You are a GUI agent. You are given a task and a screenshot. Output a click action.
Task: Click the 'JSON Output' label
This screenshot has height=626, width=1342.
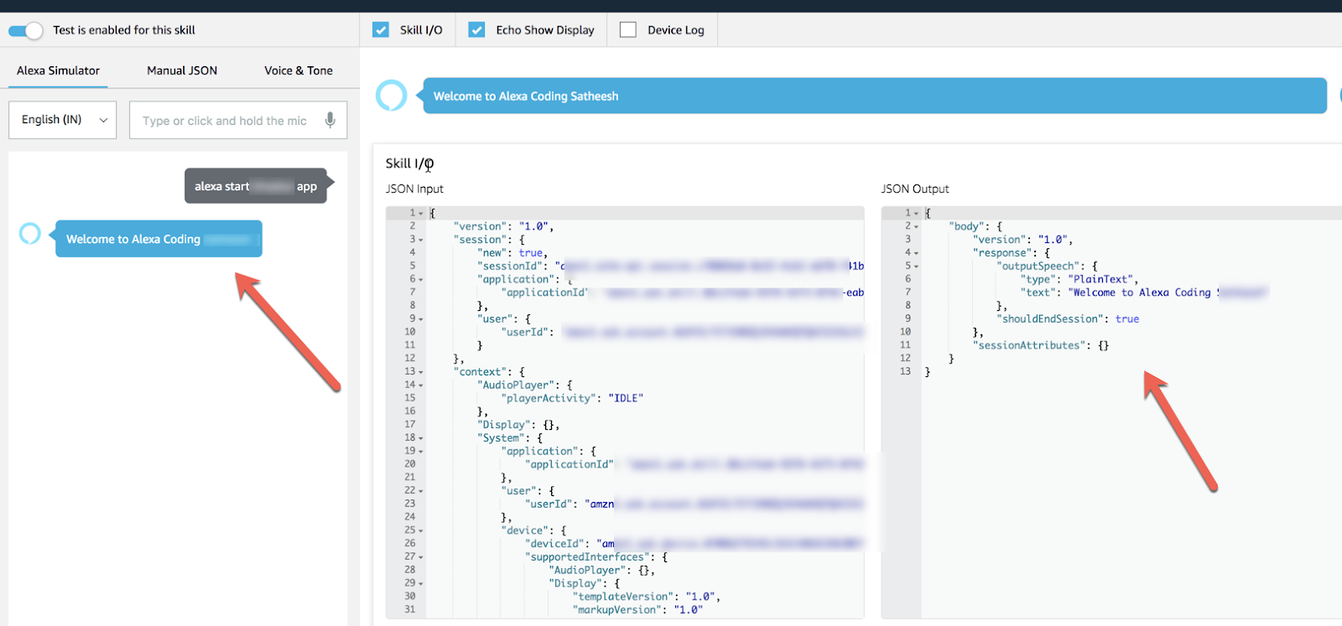(x=915, y=189)
